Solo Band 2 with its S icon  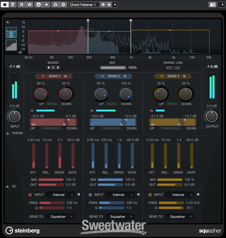pyautogui.click(x=125, y=76)
